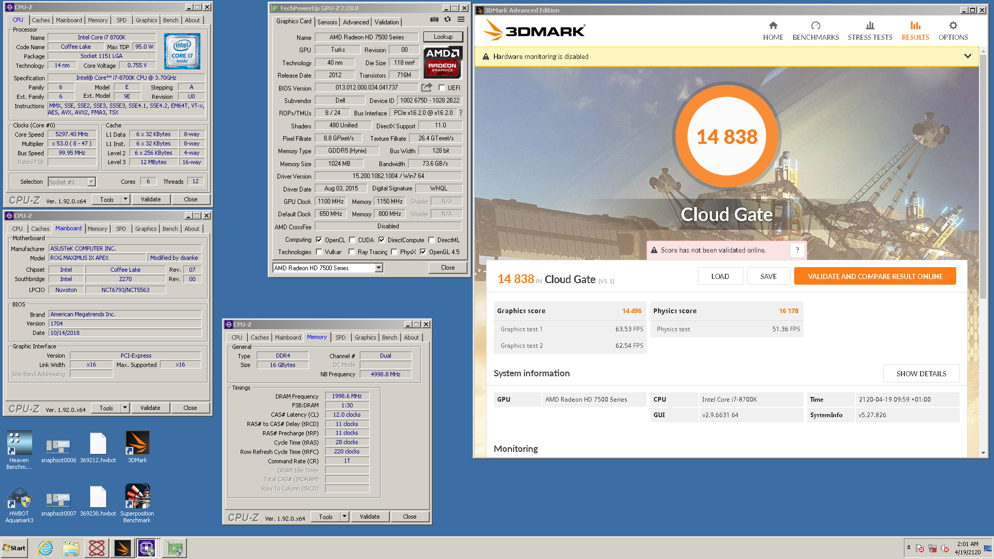Click SHOW DETAILS for system information
The width and height of the screenshot is (994, 559).
coord(921,373)
